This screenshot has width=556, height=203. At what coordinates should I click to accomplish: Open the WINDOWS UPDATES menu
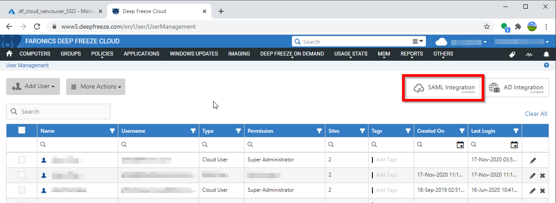point(194,54)
